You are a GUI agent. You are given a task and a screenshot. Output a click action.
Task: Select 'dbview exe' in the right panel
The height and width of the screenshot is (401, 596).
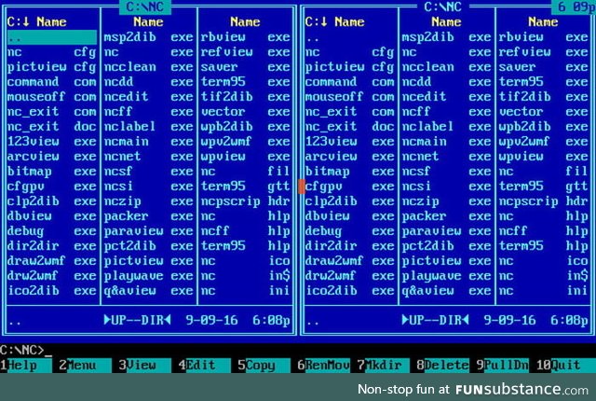click(349, 216)
